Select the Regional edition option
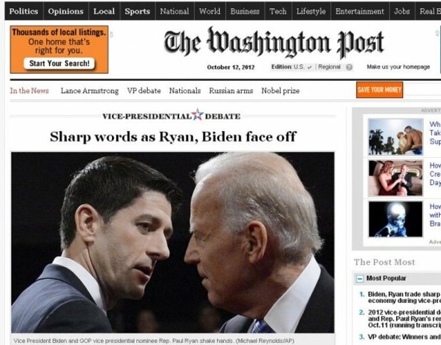The width and height of the screenshot is (441, 345). [329, 67]
